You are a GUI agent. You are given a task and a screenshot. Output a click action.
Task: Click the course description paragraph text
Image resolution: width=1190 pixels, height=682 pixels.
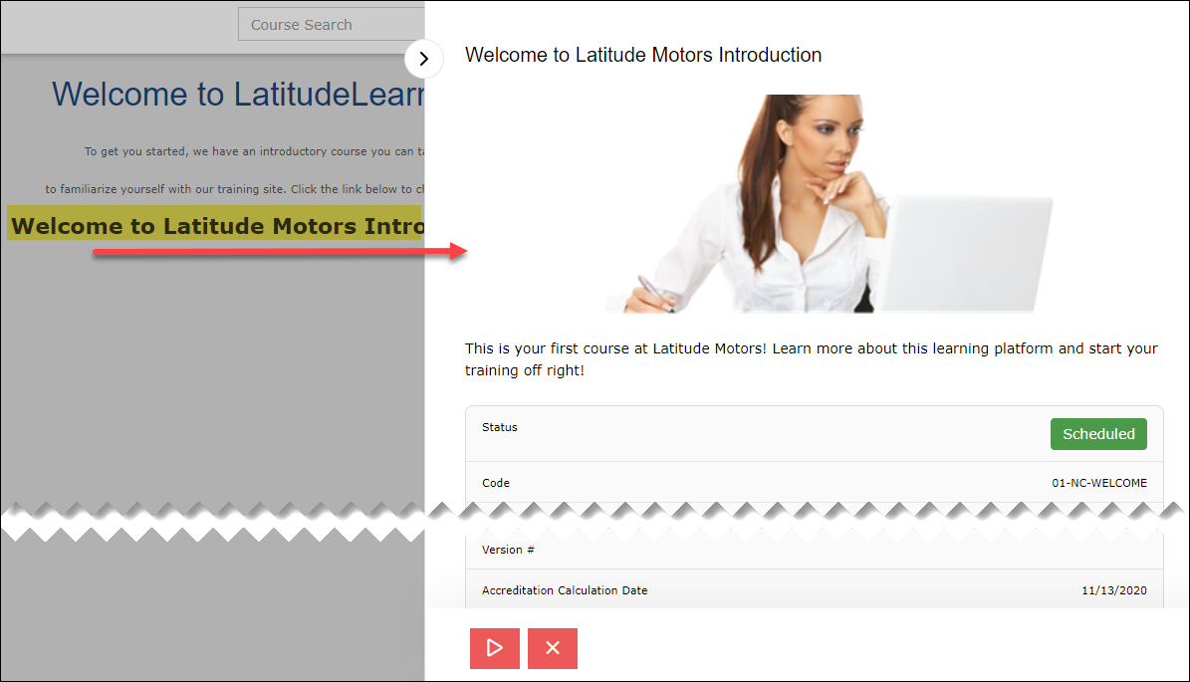coord(812,358)
